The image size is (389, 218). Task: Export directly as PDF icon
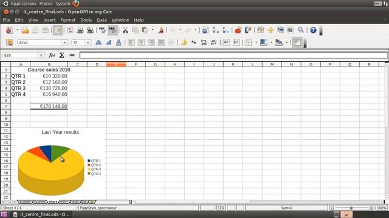71,30
